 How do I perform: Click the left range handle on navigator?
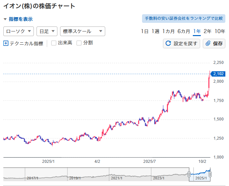pyautogui.click(x=189, y=174)
